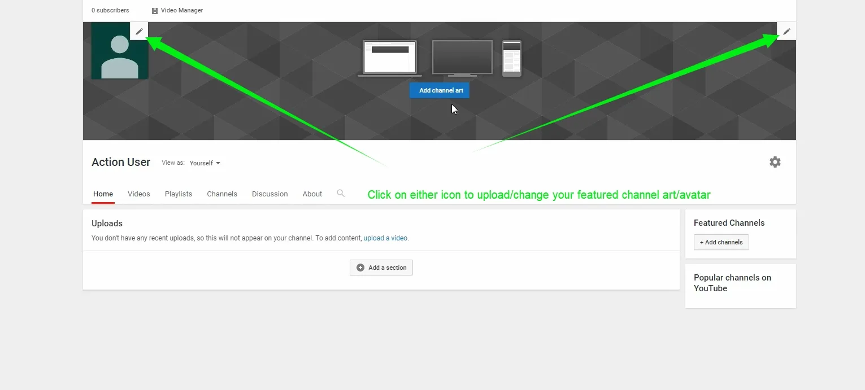
Task: Click the Popular channels on YouTube heading
Action: (732, 283)
